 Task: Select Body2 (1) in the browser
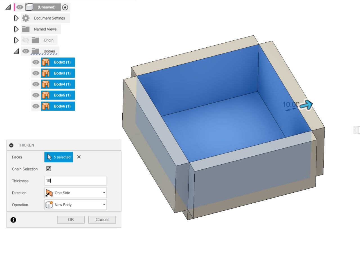coord(62,62)
